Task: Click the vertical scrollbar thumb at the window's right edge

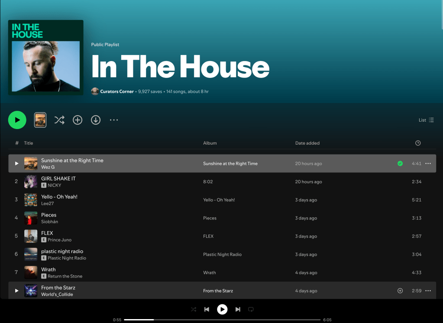Action: (x=442, y=15)
